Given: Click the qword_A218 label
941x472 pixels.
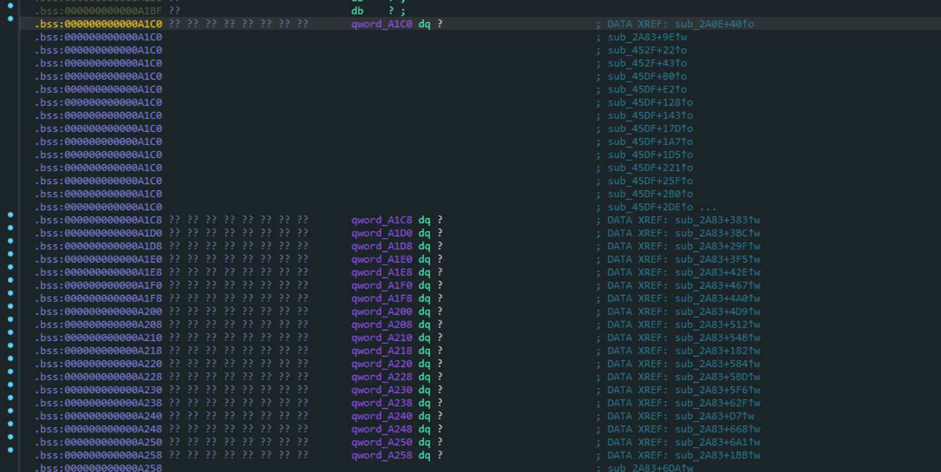Looking at the screenshot, I should coord(381,351).
